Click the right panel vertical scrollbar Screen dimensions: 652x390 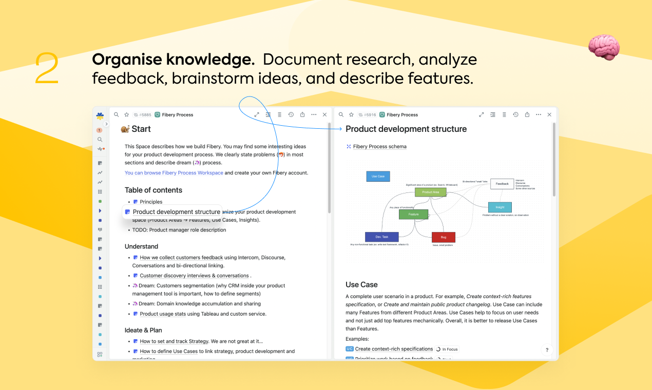554,159
